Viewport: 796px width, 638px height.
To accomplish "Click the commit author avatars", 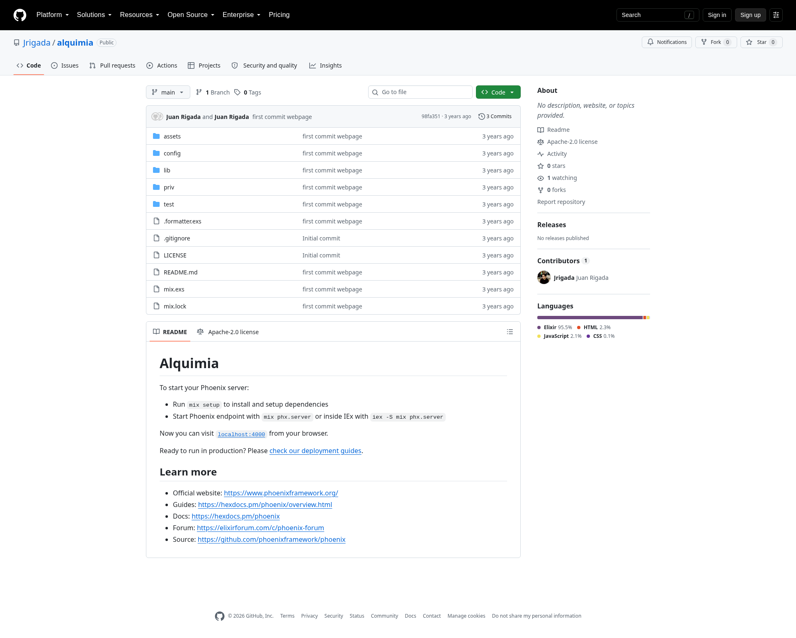I will point(157,117).
